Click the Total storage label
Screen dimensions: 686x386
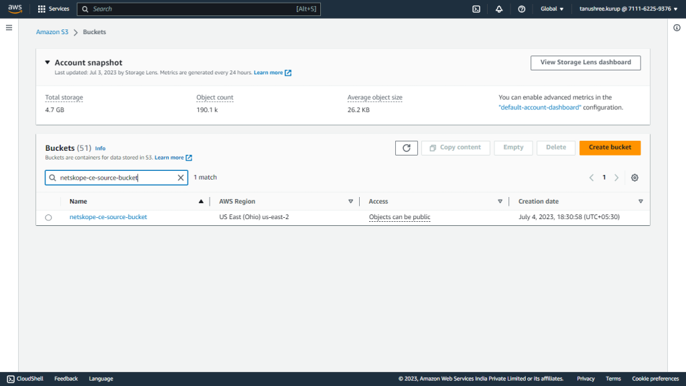coord(64,98)
